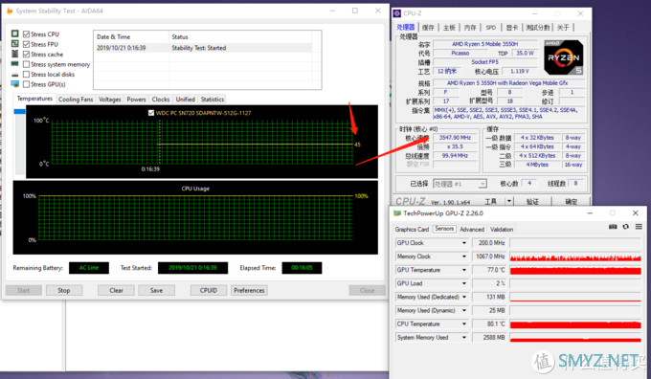651x379 pixels.
Task: Click the AIDA64 flame icon in title bar
Action: [10, 11]
